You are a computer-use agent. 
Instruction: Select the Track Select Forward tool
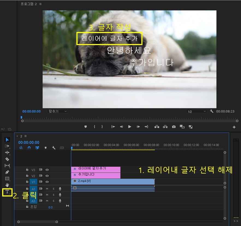click(7, 146)
